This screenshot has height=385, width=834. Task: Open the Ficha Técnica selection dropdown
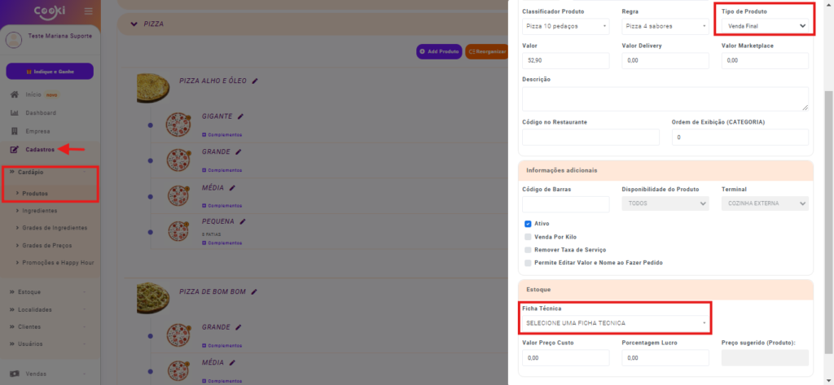tap(615, 323)
